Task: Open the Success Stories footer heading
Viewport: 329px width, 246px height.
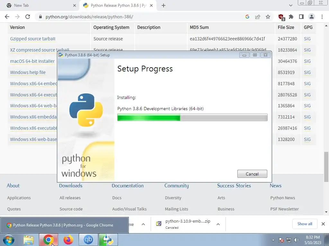Action: 234,185
